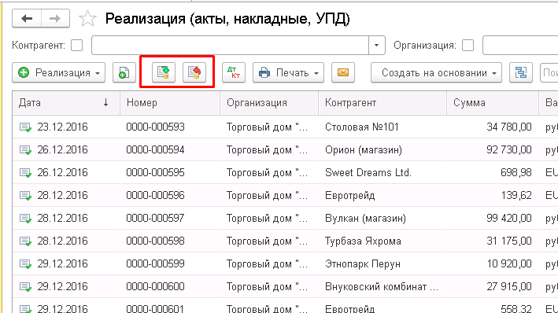Select contractor Sweet Dreams Ltd.
Image resolution: width=558 pixels, height=313 pixels.
click(x=368, y=172)
